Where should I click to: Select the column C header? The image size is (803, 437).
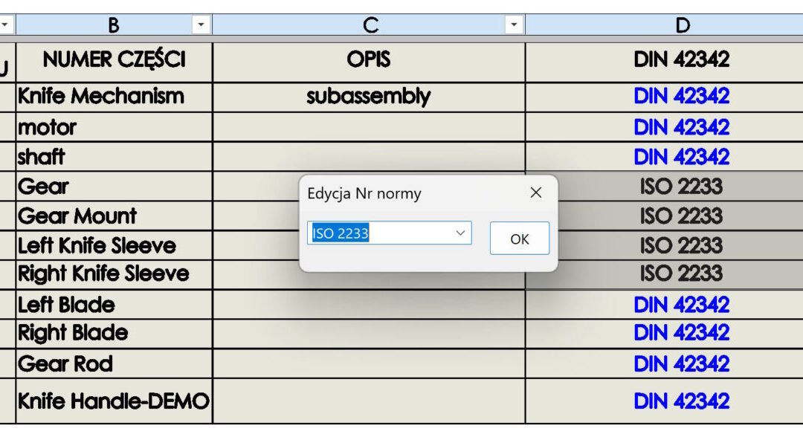click(370, 25)
